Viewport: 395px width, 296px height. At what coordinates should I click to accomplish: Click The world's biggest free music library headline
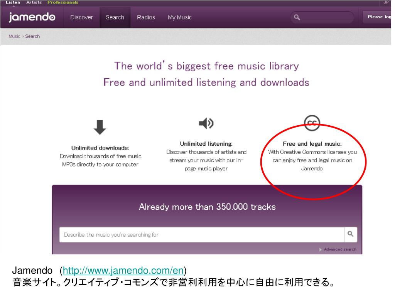(206, 66)
